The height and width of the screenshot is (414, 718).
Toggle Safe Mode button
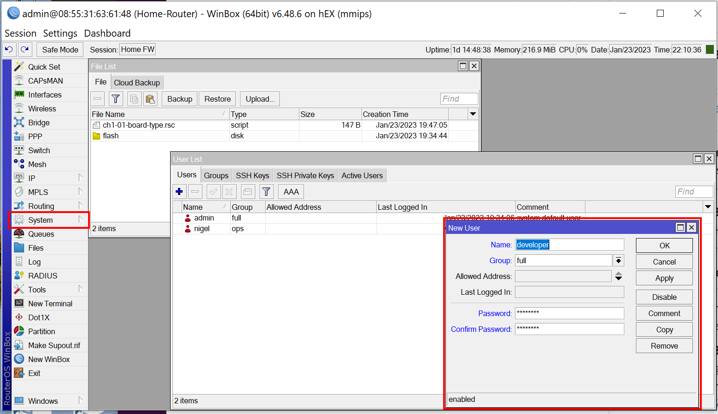click(x=60, y=50)
